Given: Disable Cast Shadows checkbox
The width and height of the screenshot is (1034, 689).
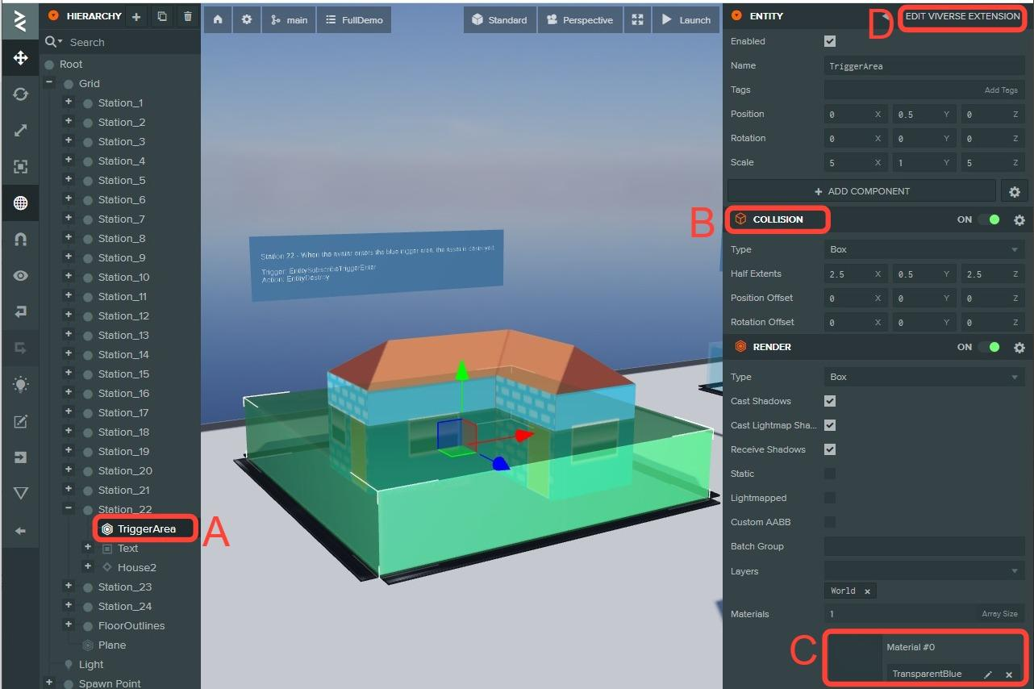Looking at the screenshot, I should coord(830,401).
